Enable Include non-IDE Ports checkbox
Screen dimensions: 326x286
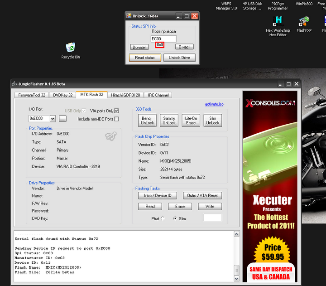(x=116, y=119)
